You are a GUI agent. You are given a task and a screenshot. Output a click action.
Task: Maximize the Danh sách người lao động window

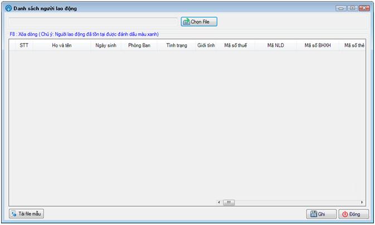click(353, 8)
